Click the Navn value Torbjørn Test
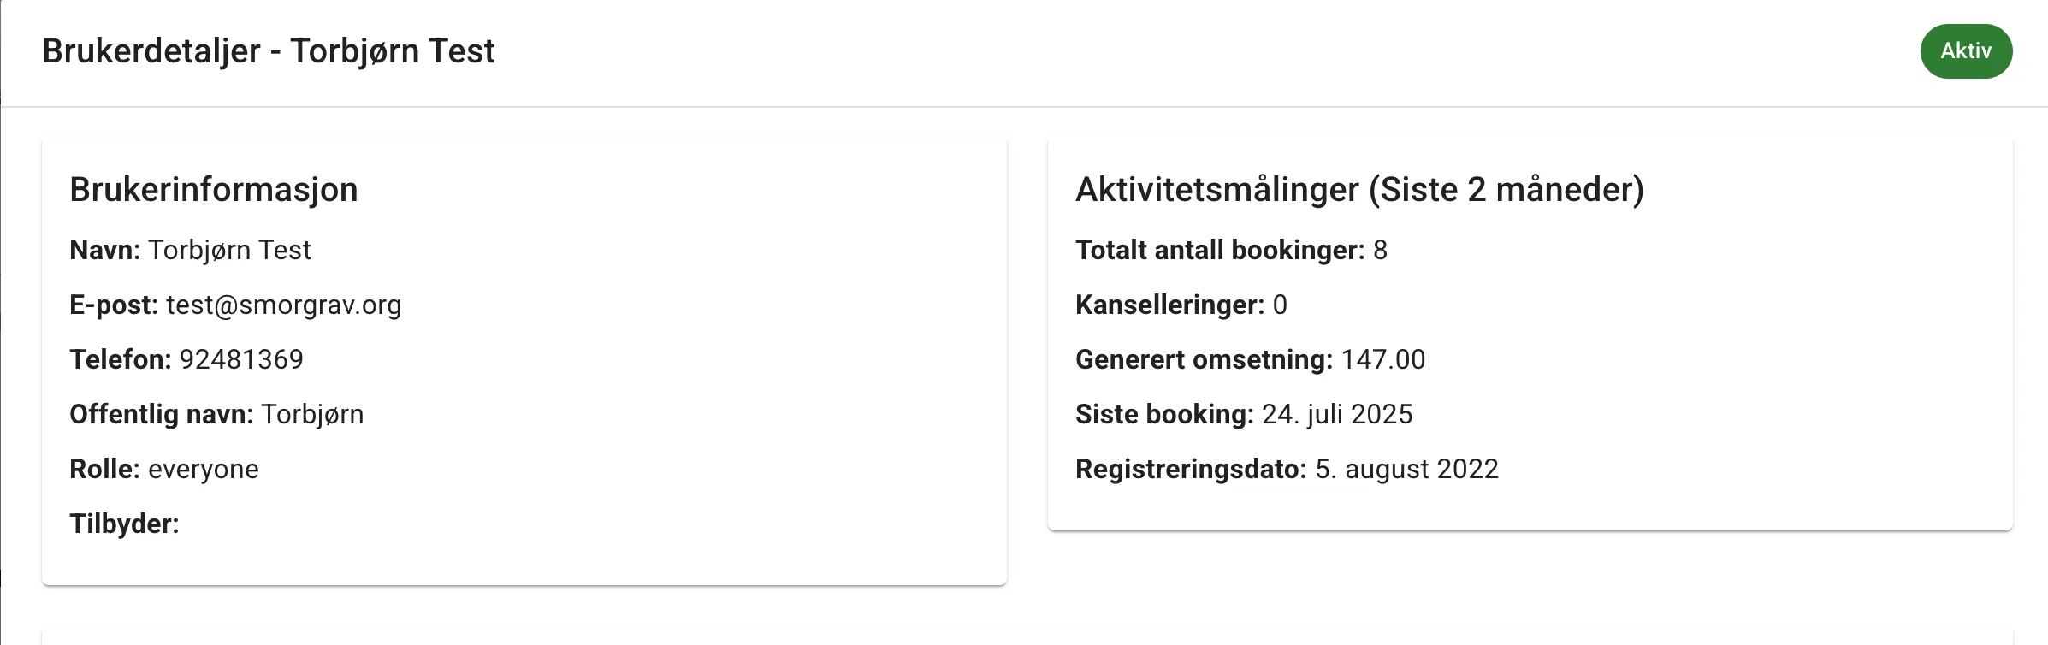Image resolution: width=2048 pixels, height=645 pixels. (229, 250)
